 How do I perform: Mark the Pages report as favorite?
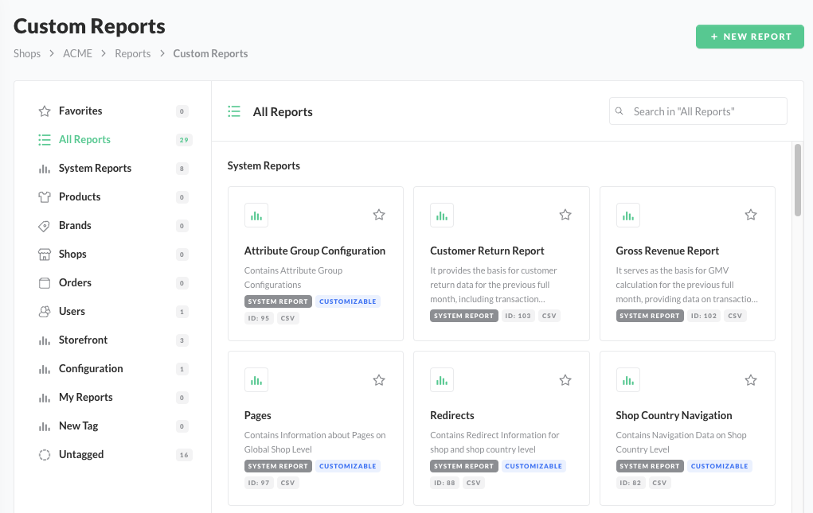click(379, 380)
